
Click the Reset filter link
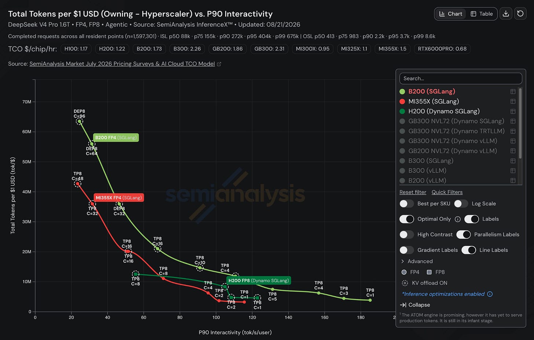click(413, 192)
